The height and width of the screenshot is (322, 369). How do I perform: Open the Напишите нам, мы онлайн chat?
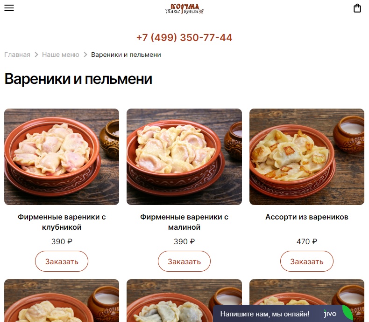tap(265, 314)
